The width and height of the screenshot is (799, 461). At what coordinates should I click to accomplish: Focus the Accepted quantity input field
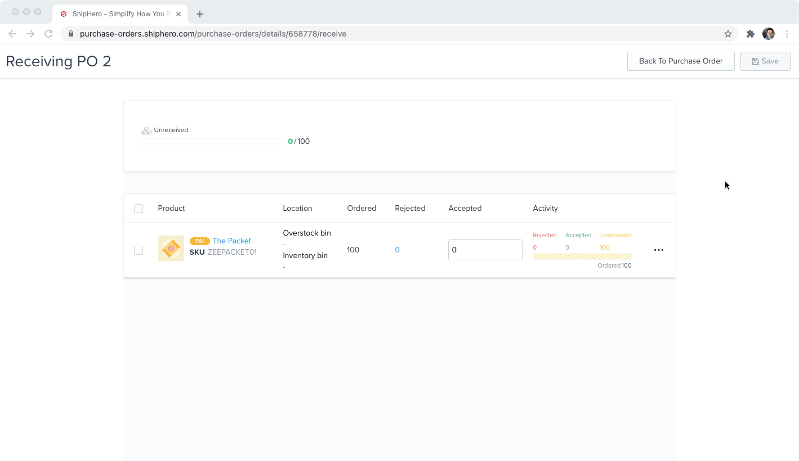(485, 250)
